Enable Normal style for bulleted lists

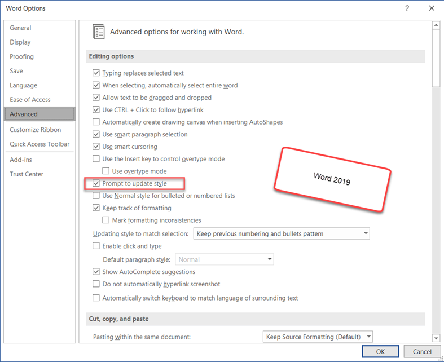click(x=96, y=196)
